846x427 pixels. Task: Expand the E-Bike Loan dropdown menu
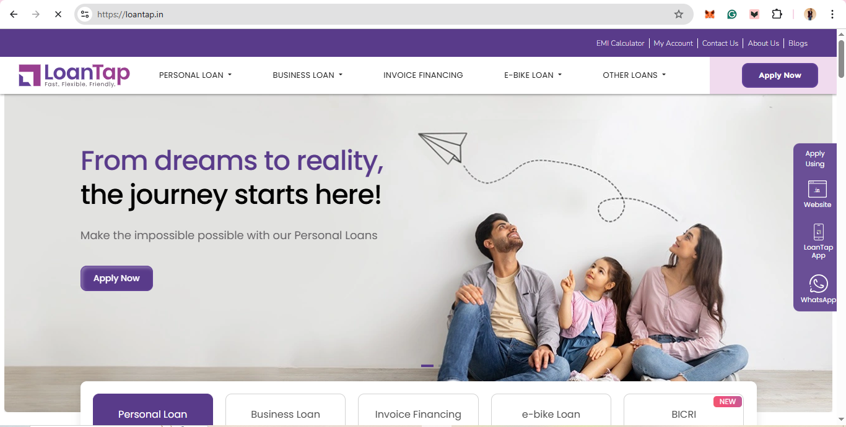click(533, 75)
